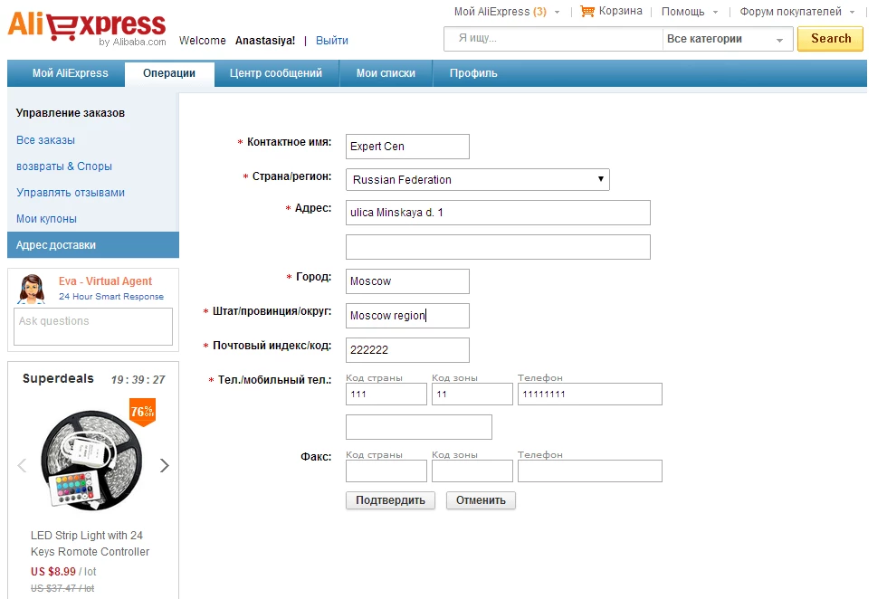Click Eva Virtual Agent avatar
887x599 pixels.
coord(33,289)
